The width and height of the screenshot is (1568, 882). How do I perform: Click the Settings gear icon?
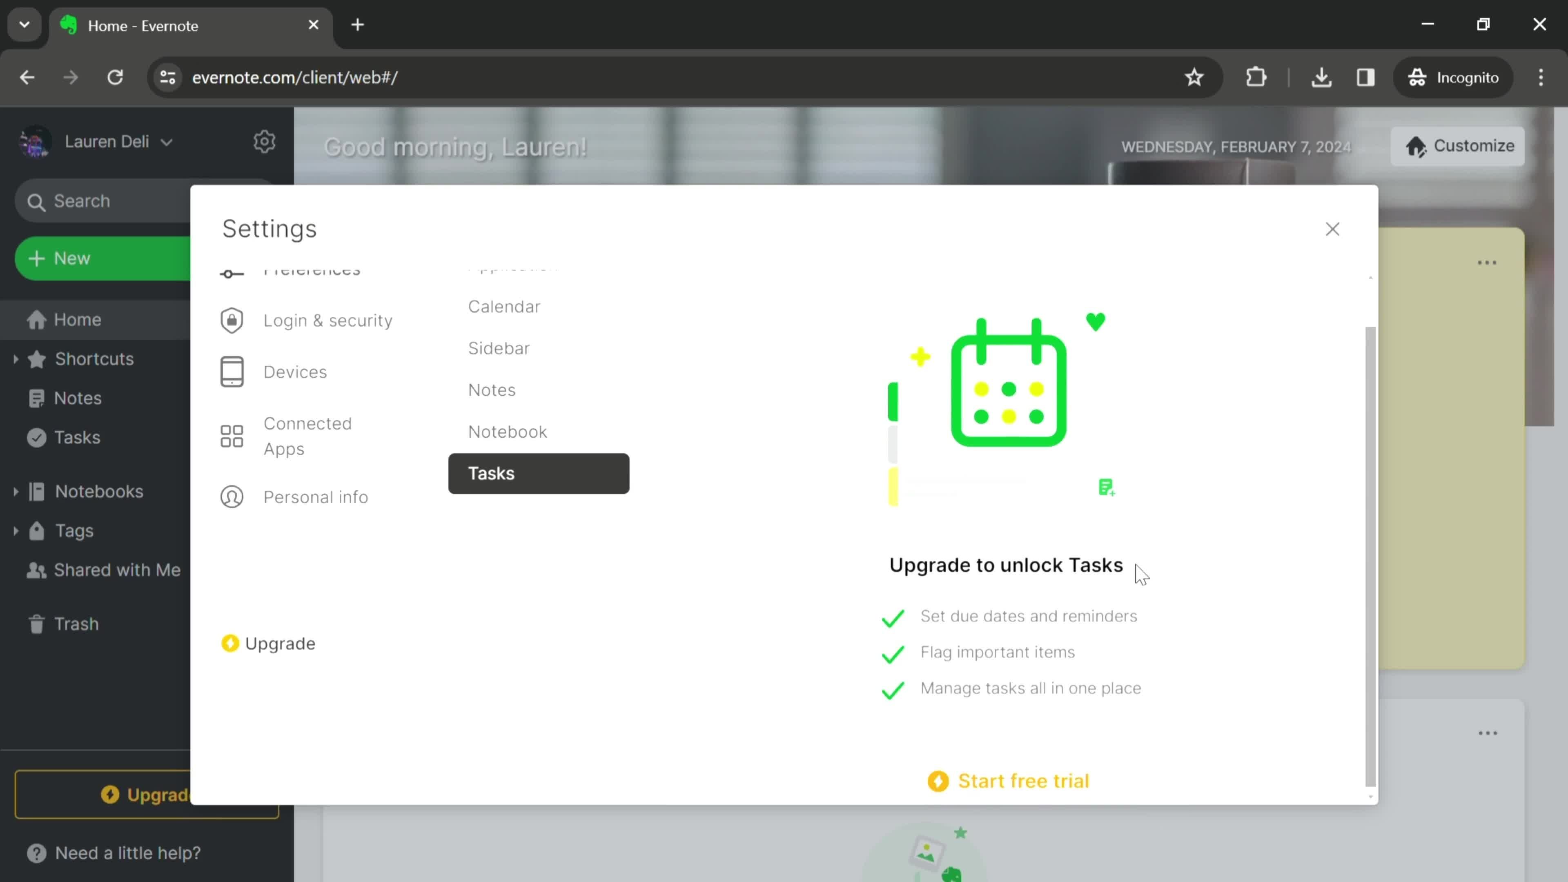point(265,141)
